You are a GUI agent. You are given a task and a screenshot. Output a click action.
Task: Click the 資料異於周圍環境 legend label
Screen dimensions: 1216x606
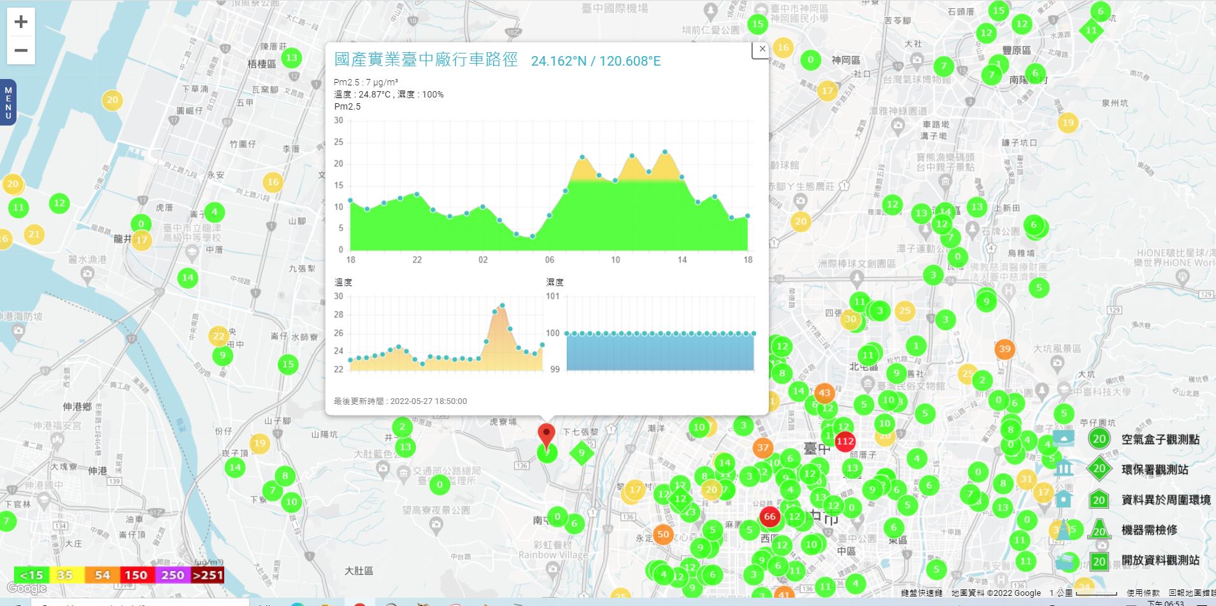point(1166,500)
